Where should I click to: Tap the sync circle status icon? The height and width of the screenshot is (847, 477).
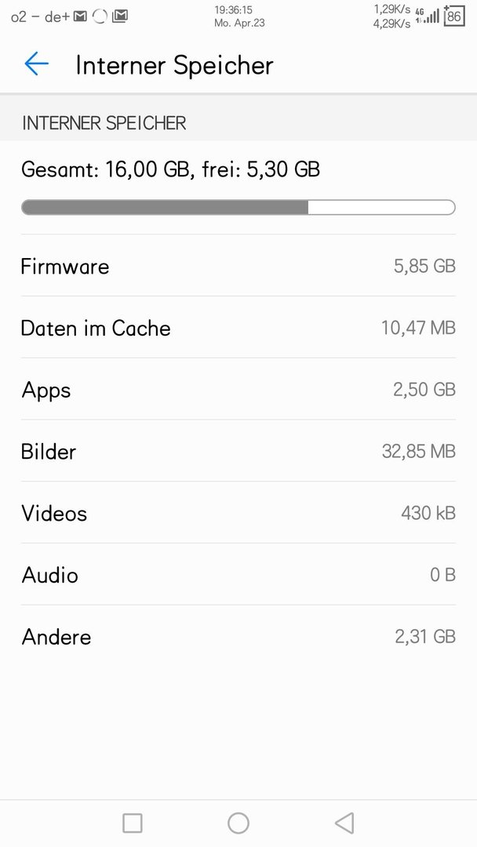click(100, 16)
